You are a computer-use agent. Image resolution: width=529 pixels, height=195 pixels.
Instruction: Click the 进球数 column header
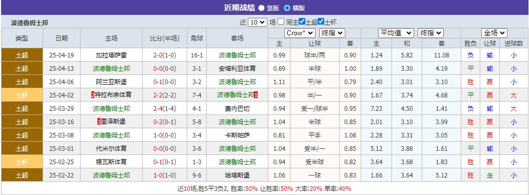(x=514, y=43)
